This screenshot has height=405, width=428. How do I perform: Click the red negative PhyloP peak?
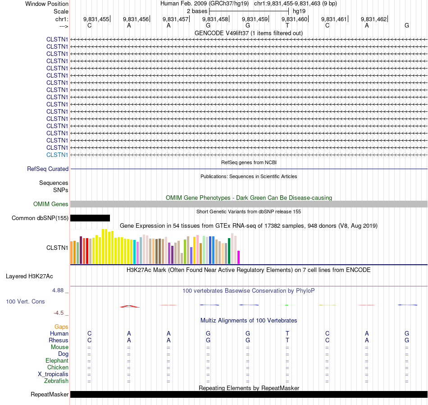pos(130,306)
